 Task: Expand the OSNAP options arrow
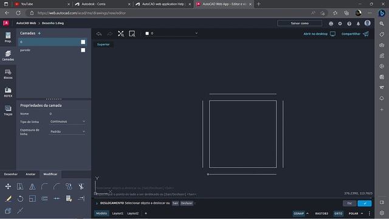coord(308,214)
